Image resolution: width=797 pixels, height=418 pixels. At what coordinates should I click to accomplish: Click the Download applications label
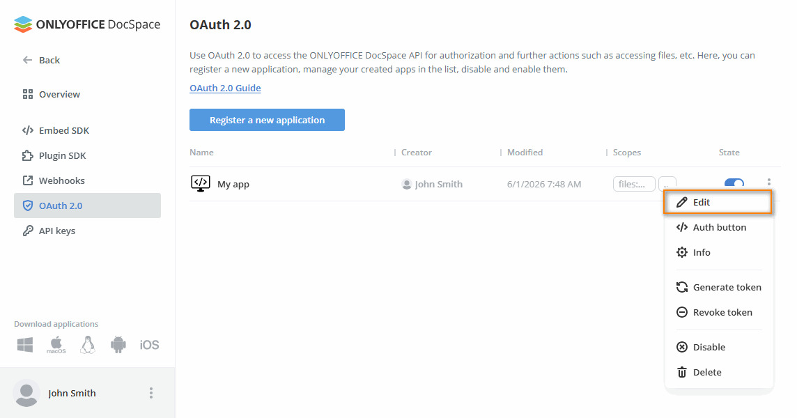(56, 324)
